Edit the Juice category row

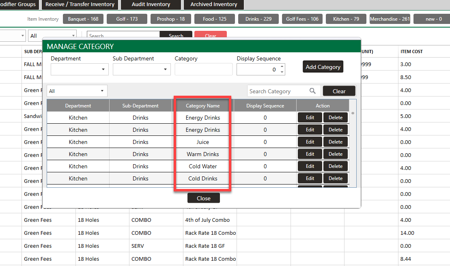[310, 142]
